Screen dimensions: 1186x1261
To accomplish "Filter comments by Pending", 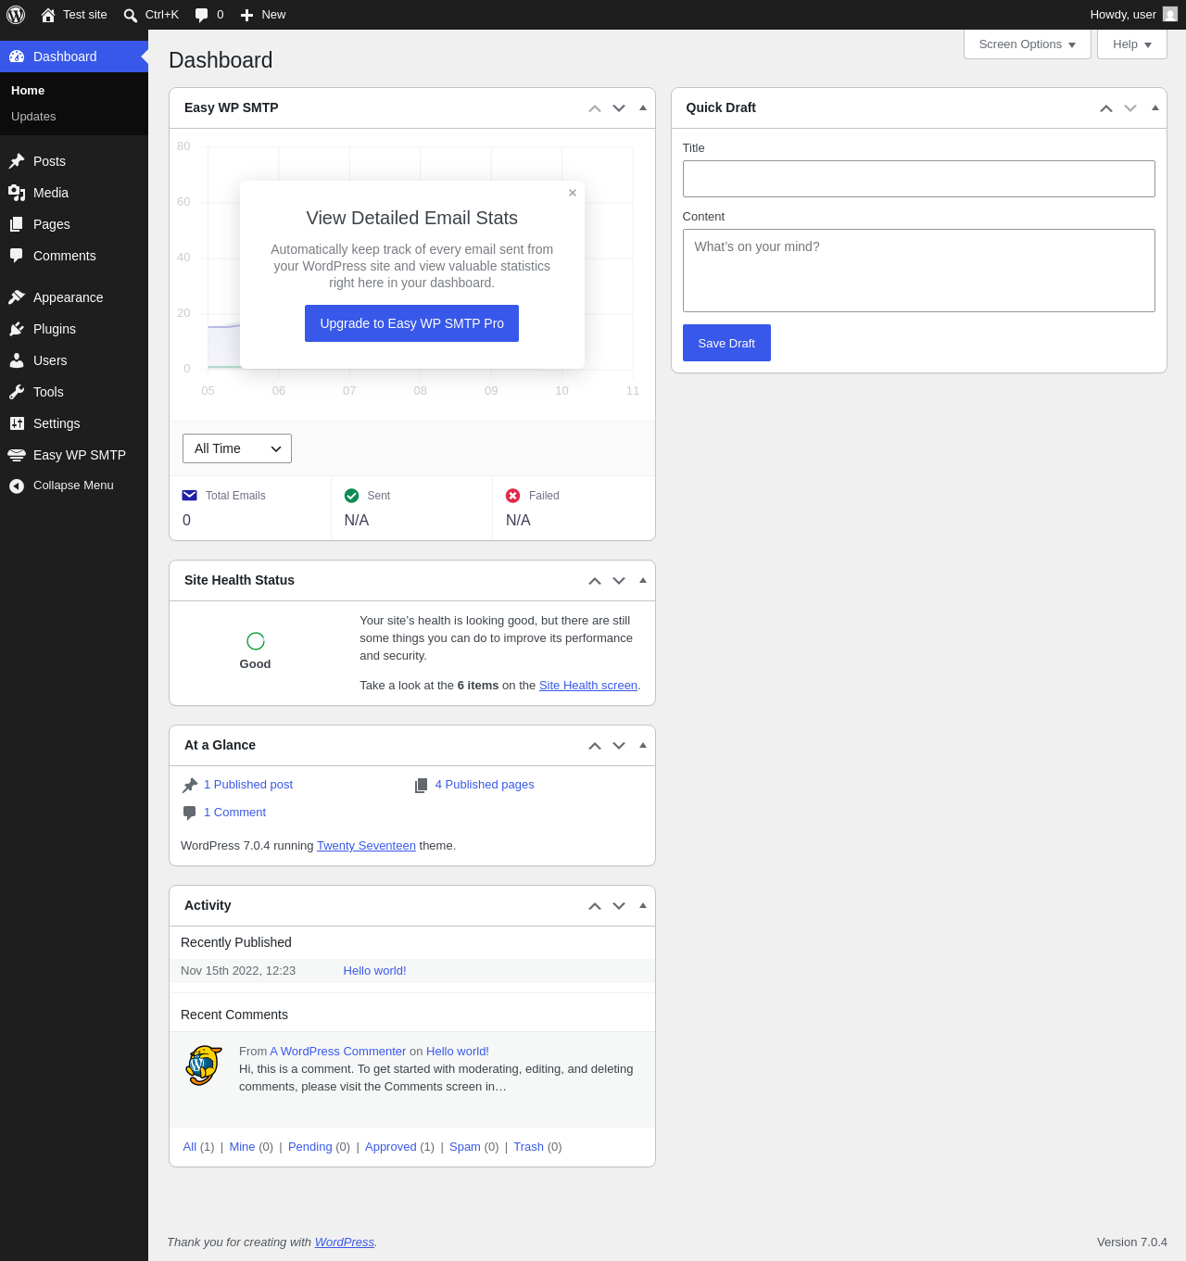I will click(x=309, y=1147).
